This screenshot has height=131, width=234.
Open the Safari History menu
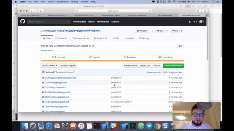pyautogui.click(x=51, y=1)
